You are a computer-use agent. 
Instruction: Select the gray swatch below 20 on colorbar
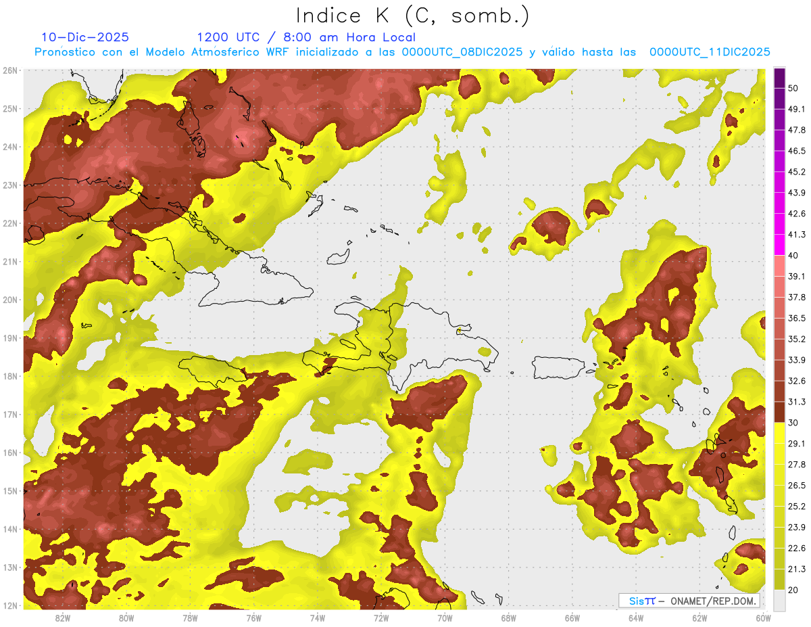coord(779,600)
